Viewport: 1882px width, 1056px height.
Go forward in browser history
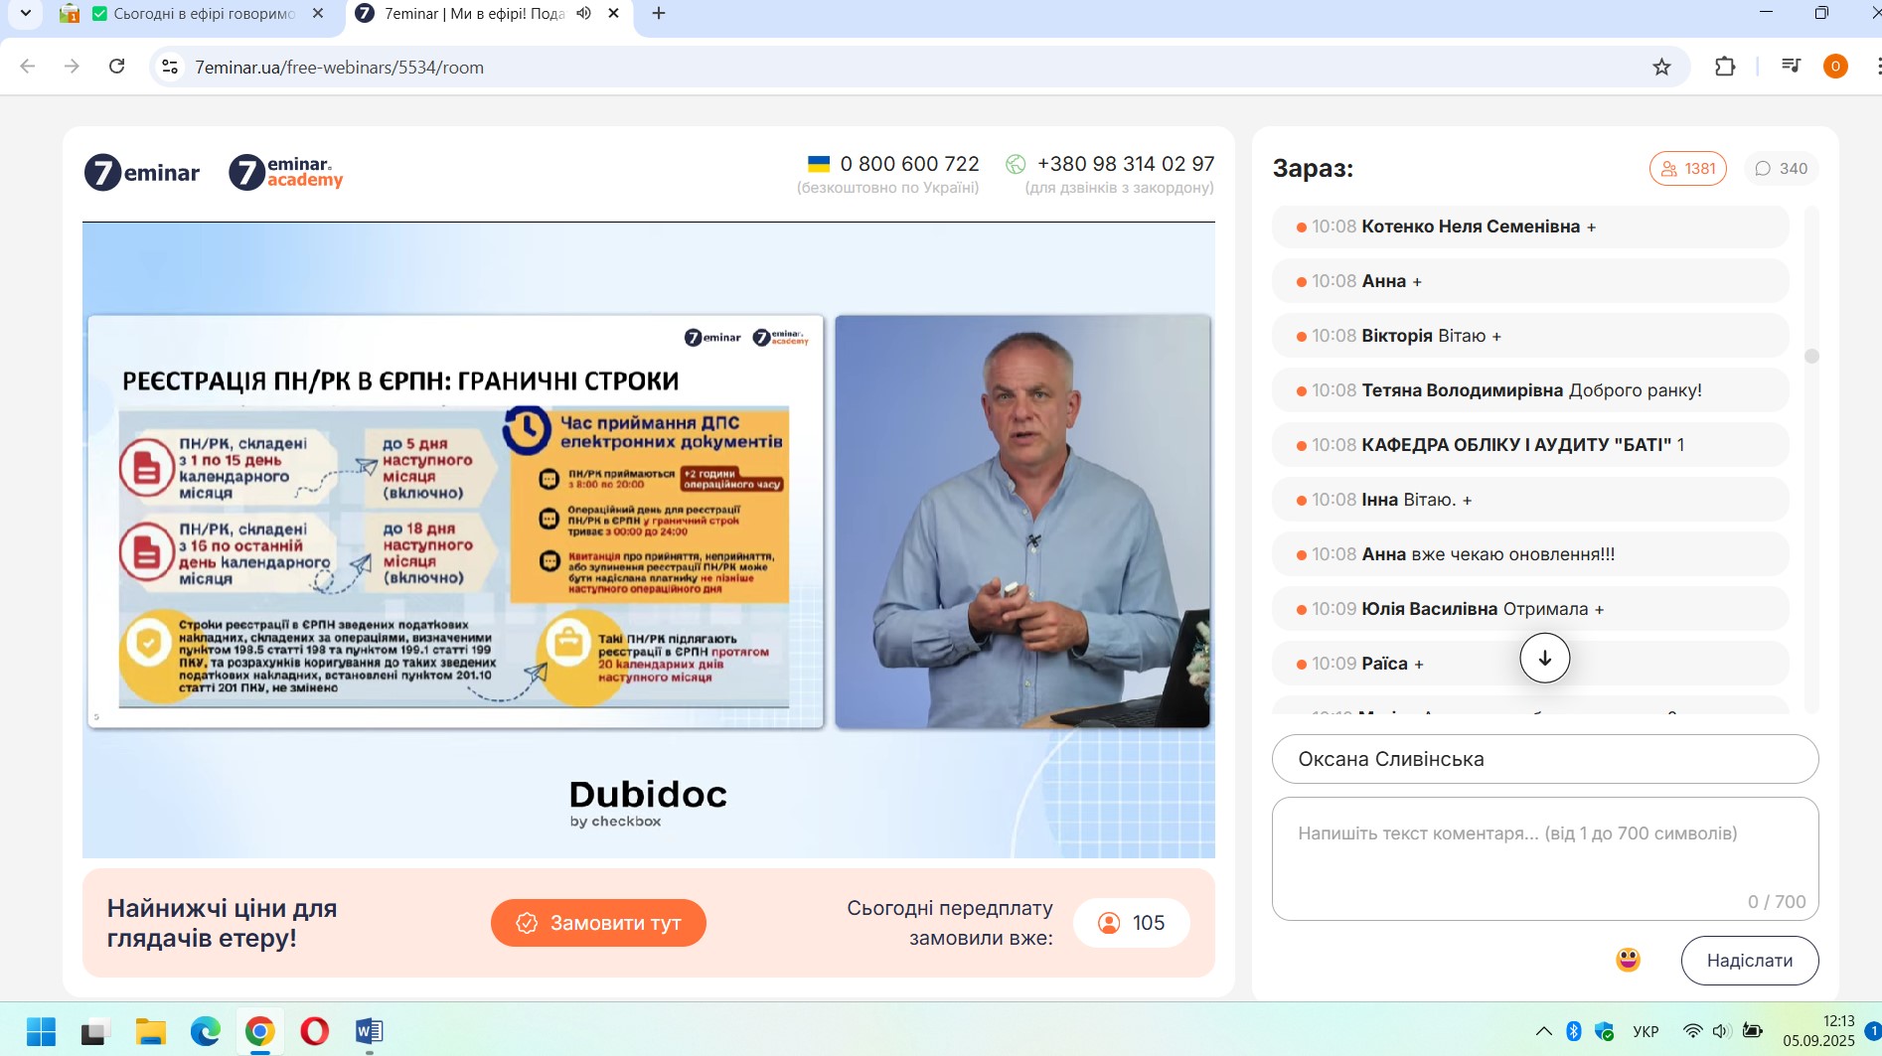pyautogui.click(x=72, y=67)
